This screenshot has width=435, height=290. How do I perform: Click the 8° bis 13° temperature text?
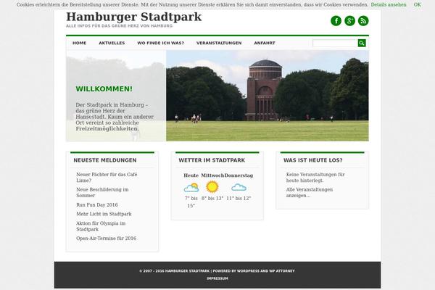pos(212,199)
